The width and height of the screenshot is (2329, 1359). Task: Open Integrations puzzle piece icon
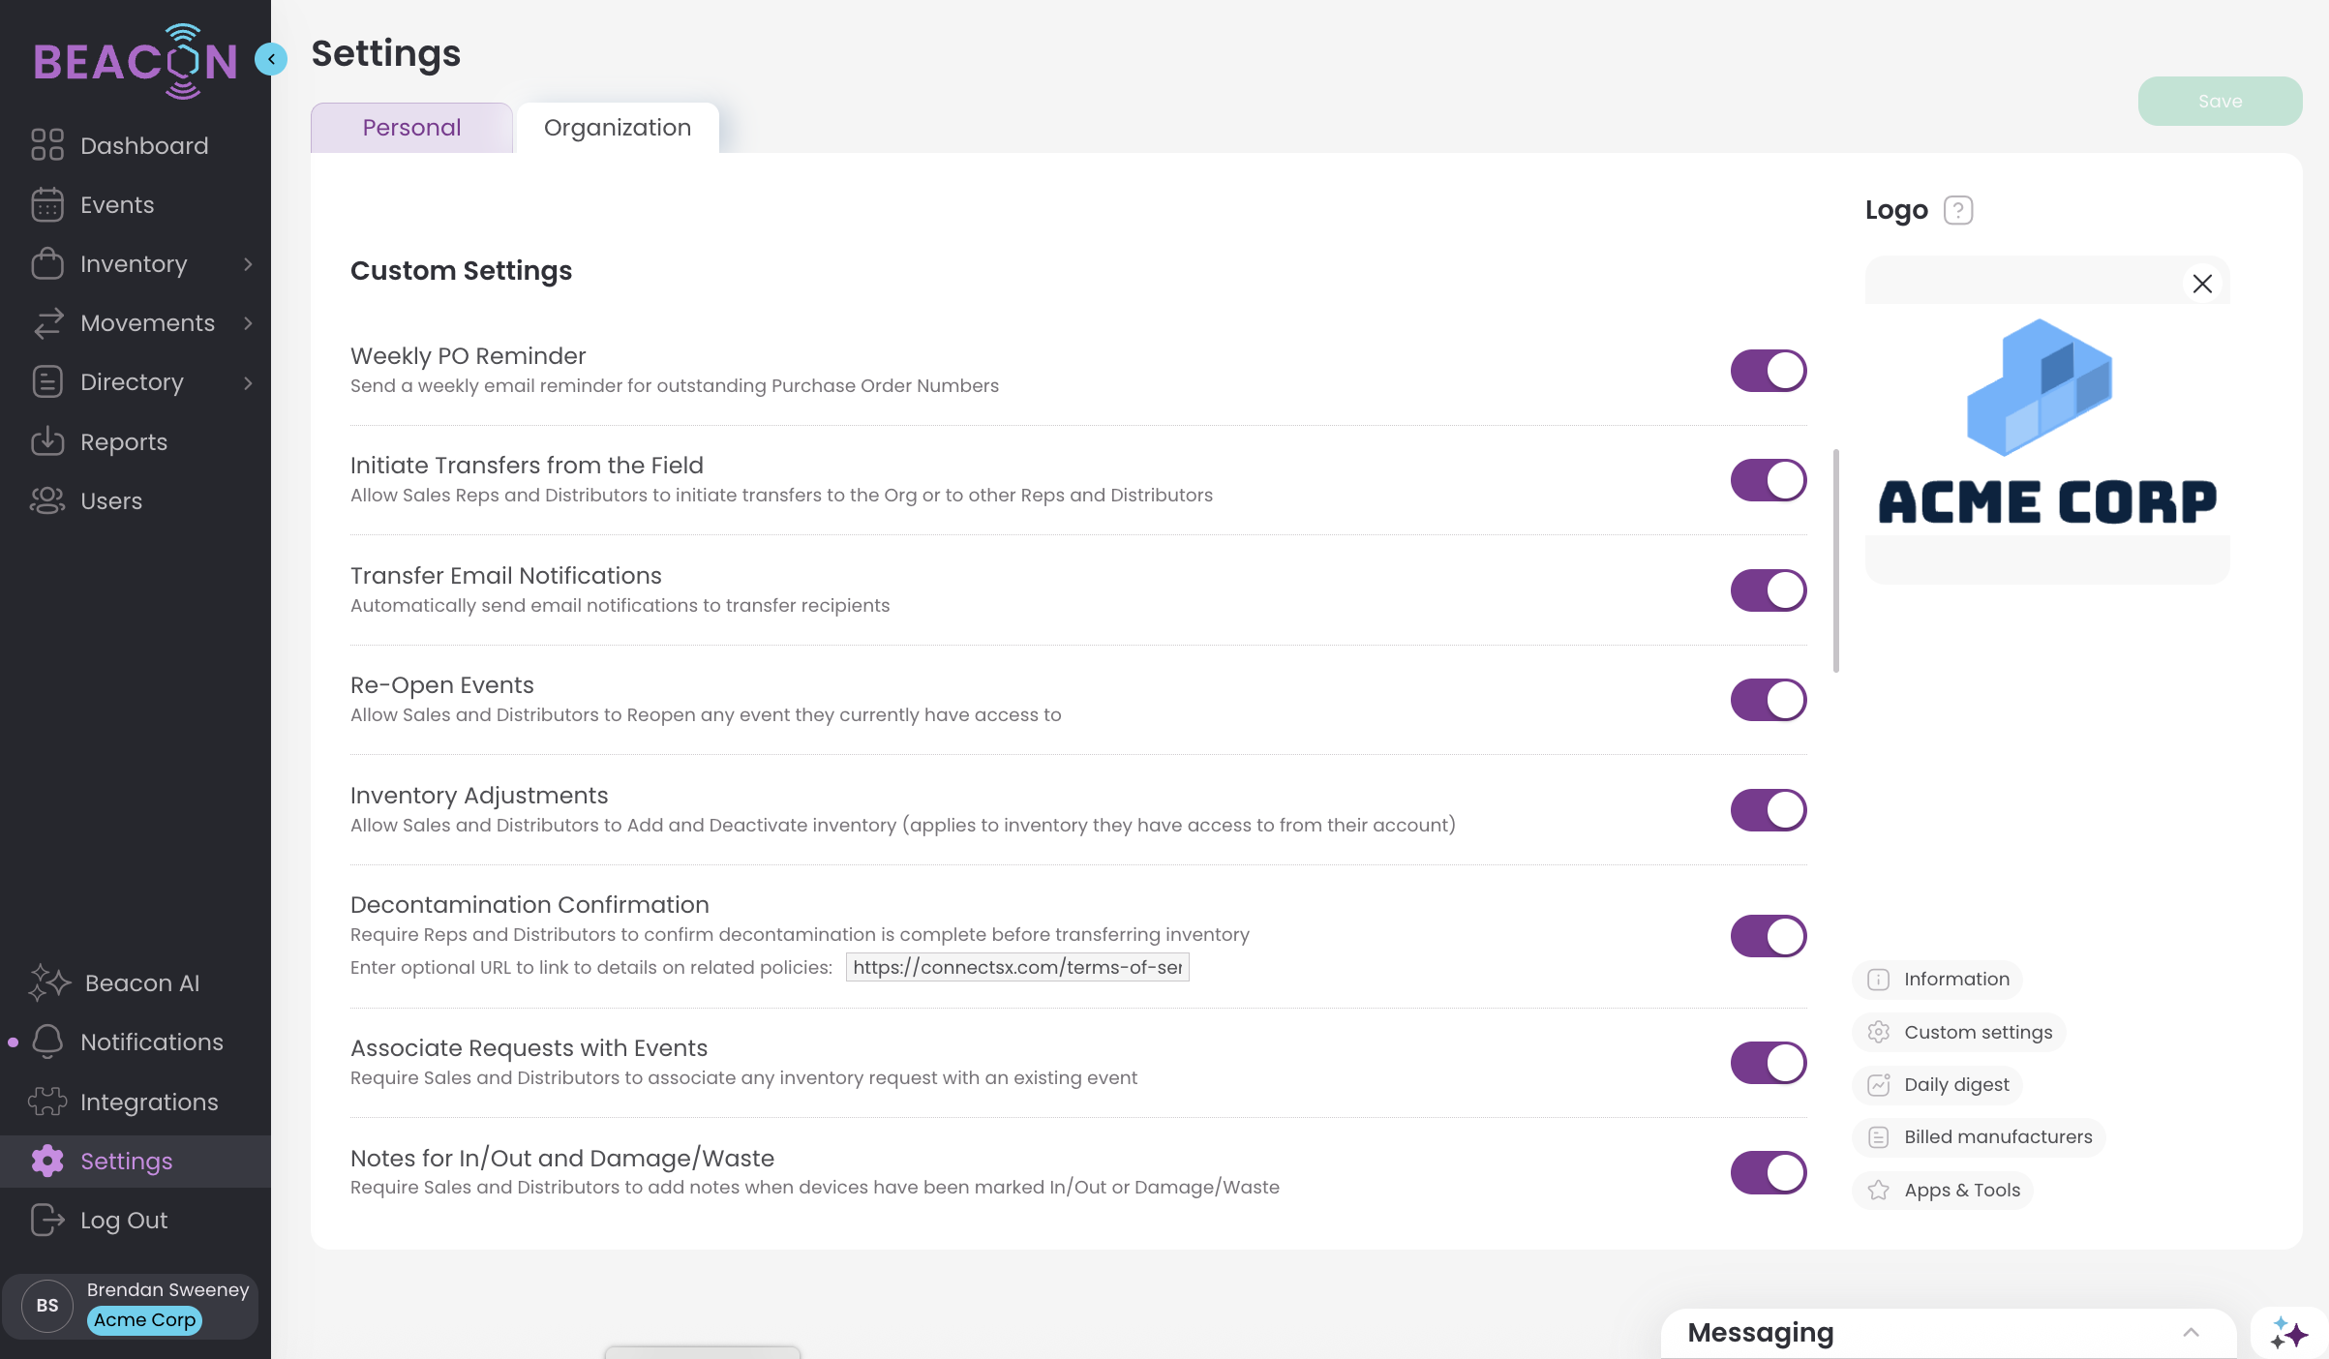click(46, 1102)
